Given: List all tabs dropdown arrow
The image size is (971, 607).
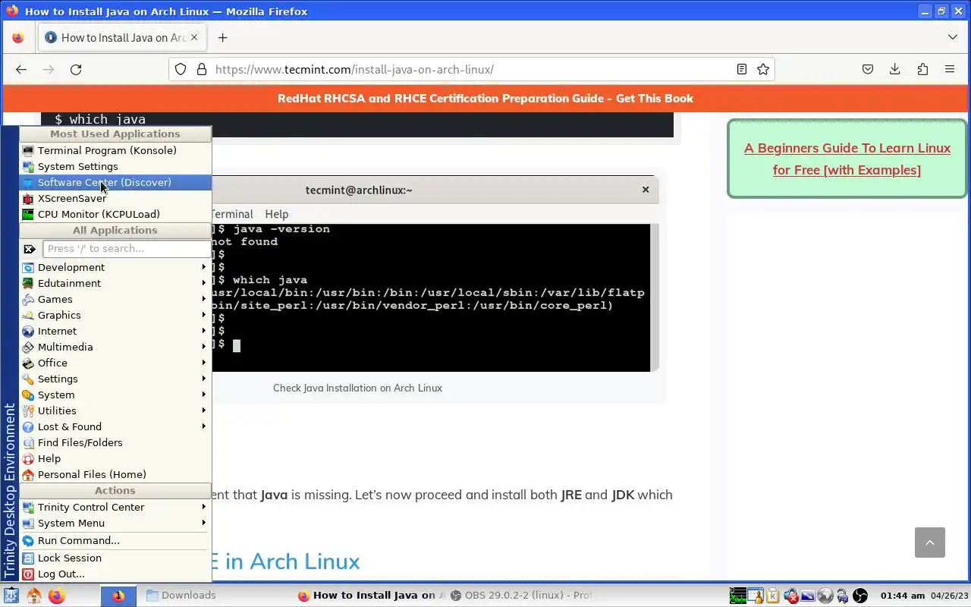Looking at the screenshot, I should tap(953, 37).
